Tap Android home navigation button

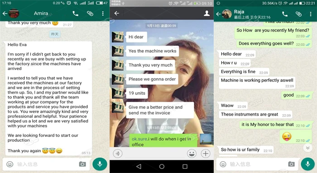[162, 167]
